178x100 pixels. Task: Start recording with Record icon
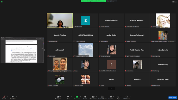pyautogui.click(x=85, y=97)
